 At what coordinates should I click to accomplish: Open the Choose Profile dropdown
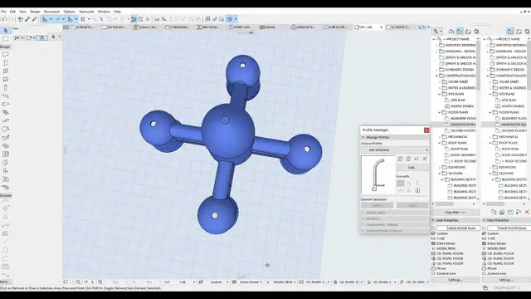point(395,149)
